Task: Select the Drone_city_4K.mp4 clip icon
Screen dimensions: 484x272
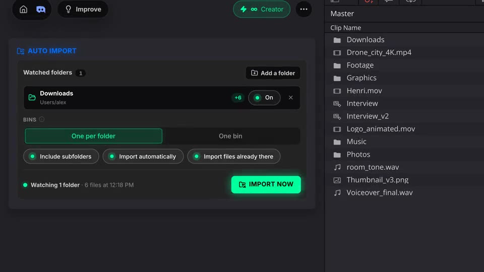Action: click(337, 53)
